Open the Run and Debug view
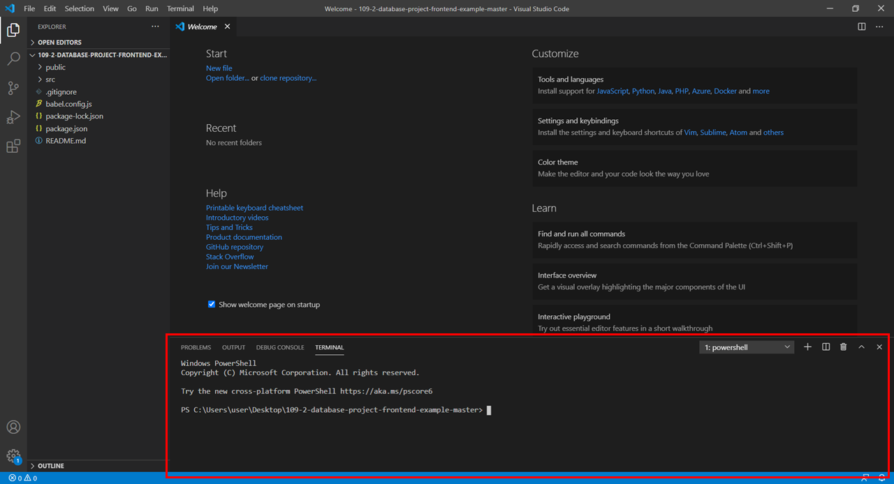 click(13, 117)
